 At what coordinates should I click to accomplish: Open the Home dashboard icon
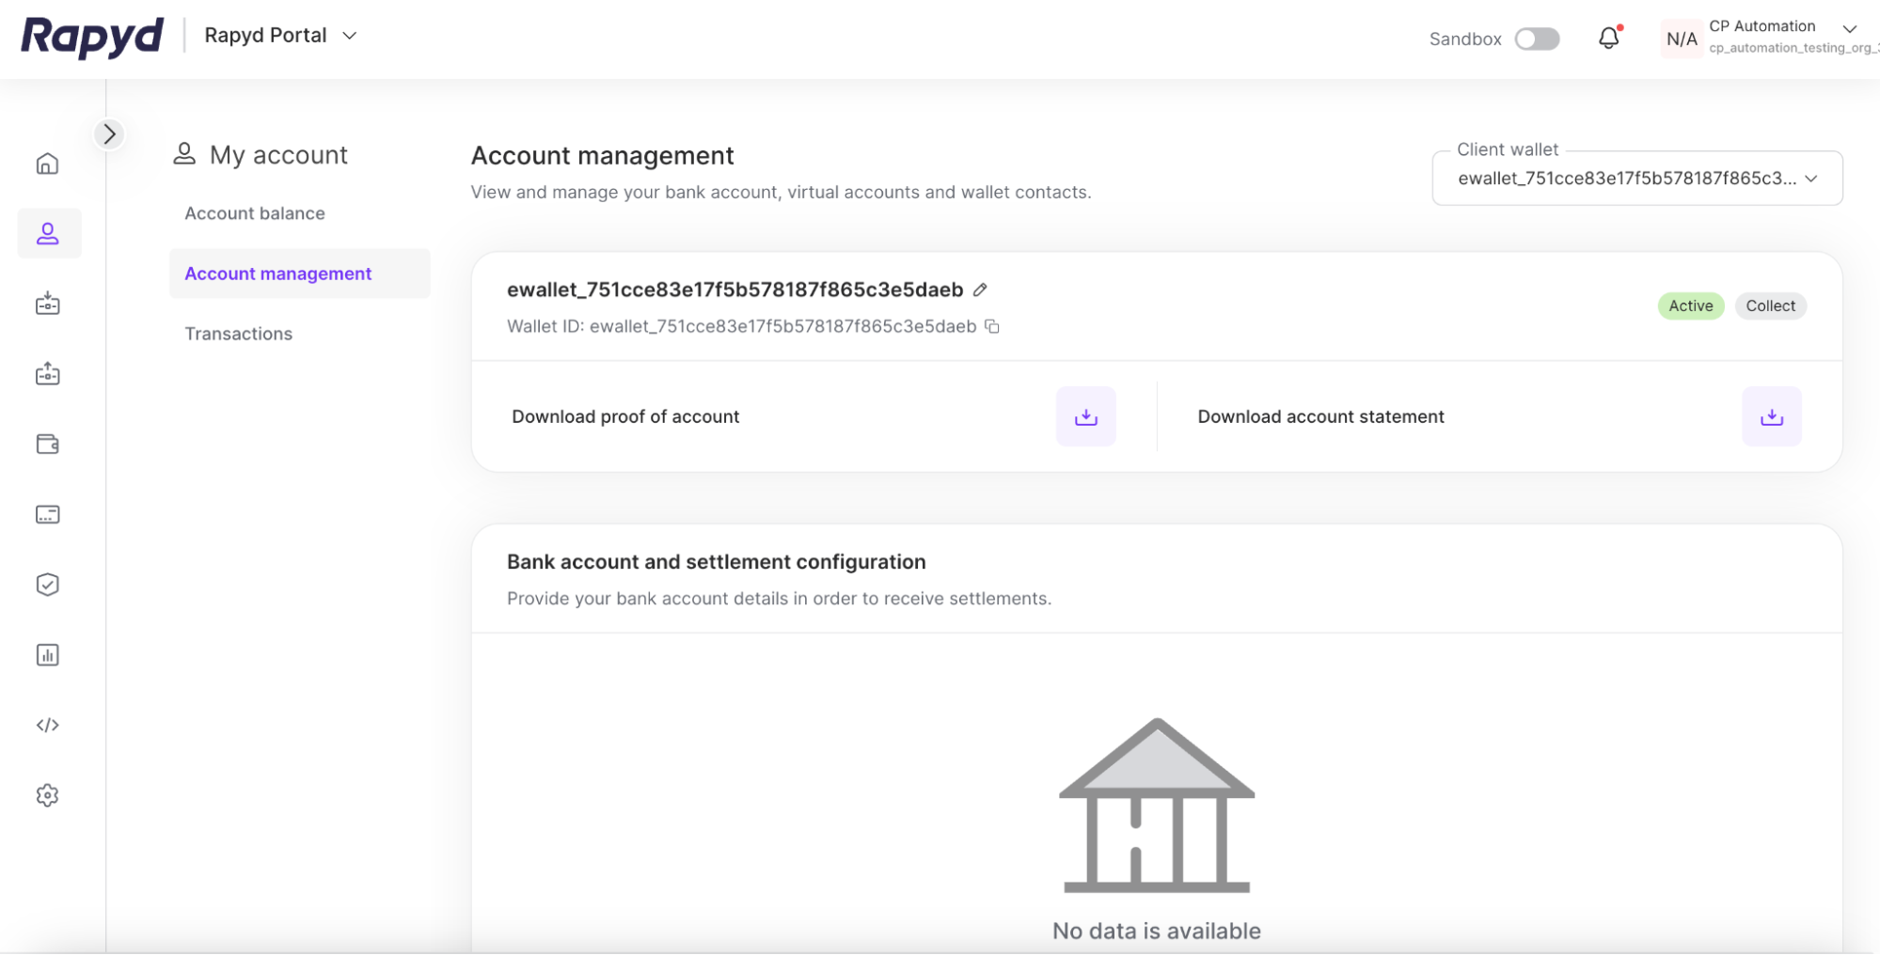[x=47, y=163]
